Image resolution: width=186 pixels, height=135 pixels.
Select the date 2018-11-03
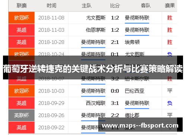point(51,30)
